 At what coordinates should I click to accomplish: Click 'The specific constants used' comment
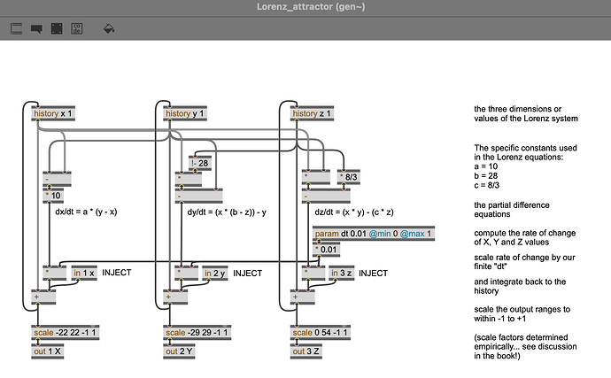[x=525, y=166]
